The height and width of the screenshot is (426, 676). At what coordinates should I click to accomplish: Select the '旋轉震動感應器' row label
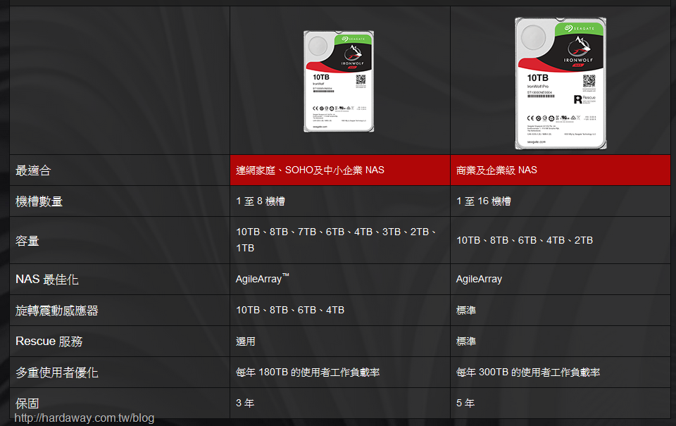click(57, 311)
